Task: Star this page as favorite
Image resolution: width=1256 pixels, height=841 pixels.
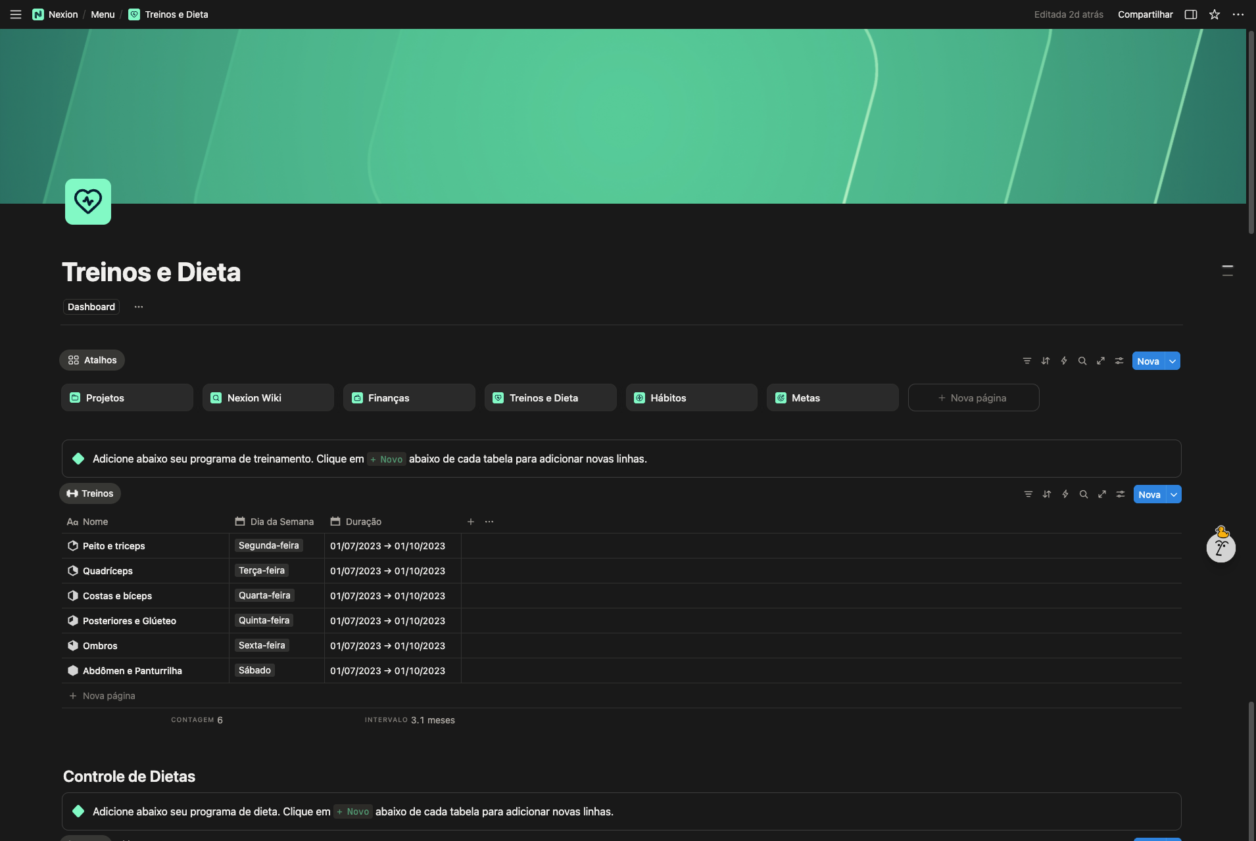Action: click(1215, 14)
